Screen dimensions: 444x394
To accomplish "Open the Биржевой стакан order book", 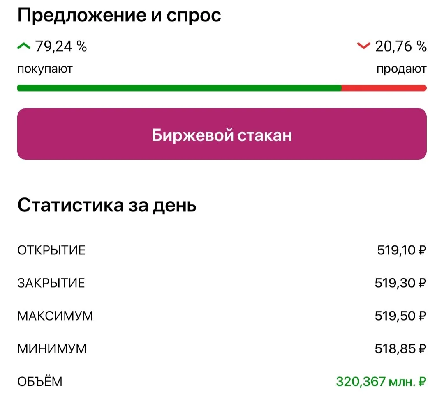I will (222, 134).
